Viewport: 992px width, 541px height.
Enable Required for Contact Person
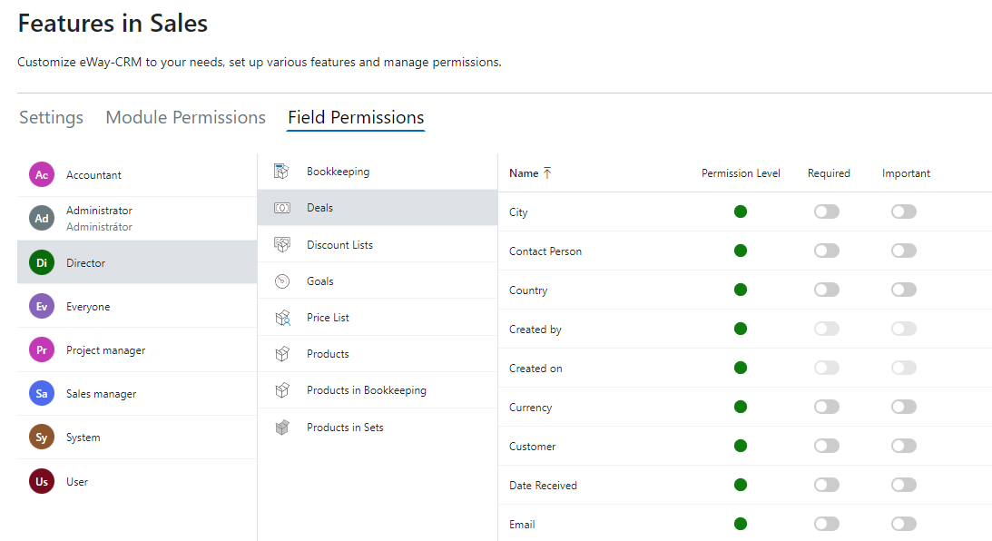[827, 251]
